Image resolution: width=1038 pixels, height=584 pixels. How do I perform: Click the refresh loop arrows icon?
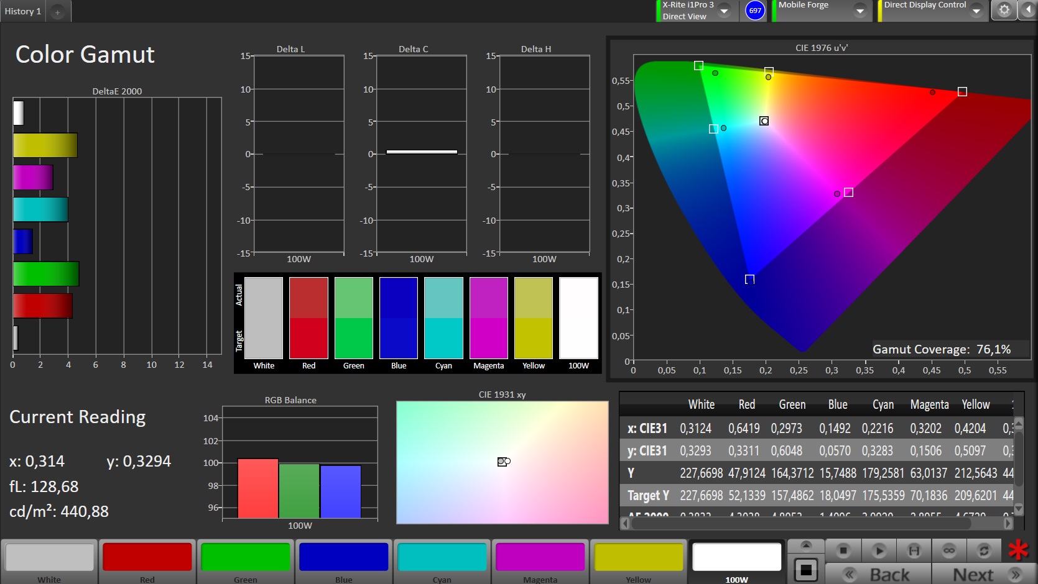[983, 550]
